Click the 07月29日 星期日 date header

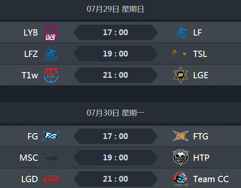tap(115, 9)
